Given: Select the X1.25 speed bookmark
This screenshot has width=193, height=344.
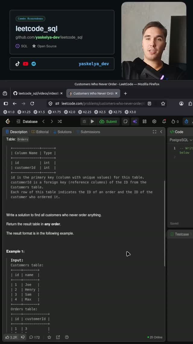Looking at the screenshot, I should click(24, 112).
